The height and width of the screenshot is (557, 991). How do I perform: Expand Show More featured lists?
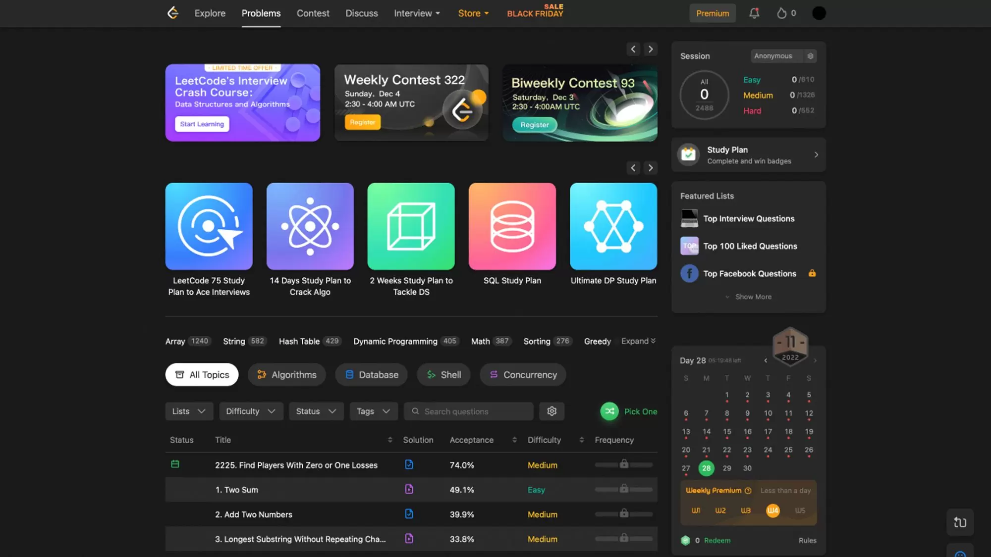[748, 297]
